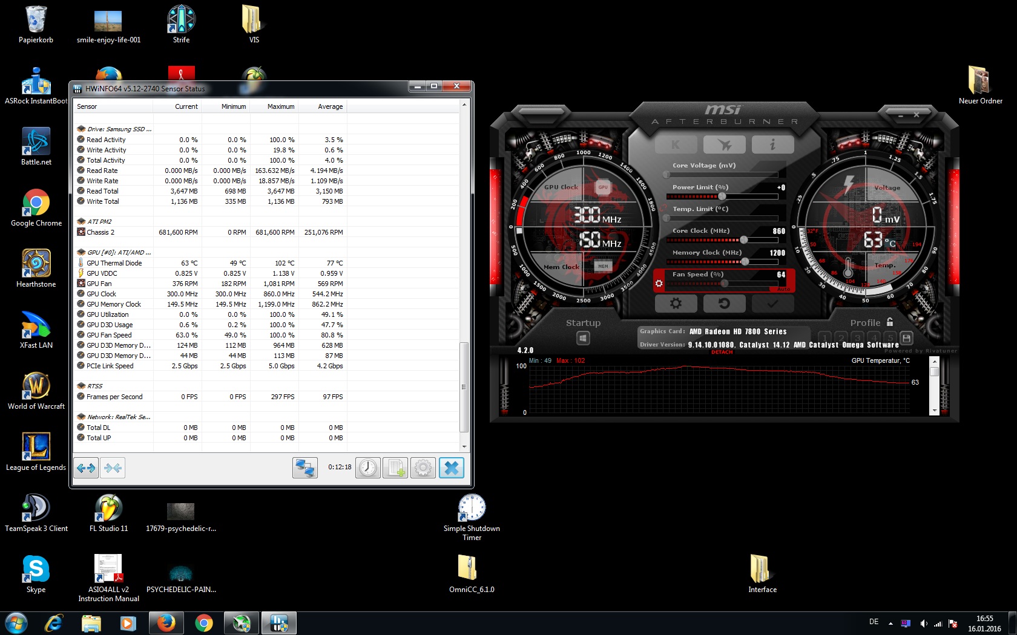Viewport: 1017px width, 635px height.
Task: Click the collapse columns arrows button in HWiNFO
Action: pyautogui.click(x=113, y=467)
